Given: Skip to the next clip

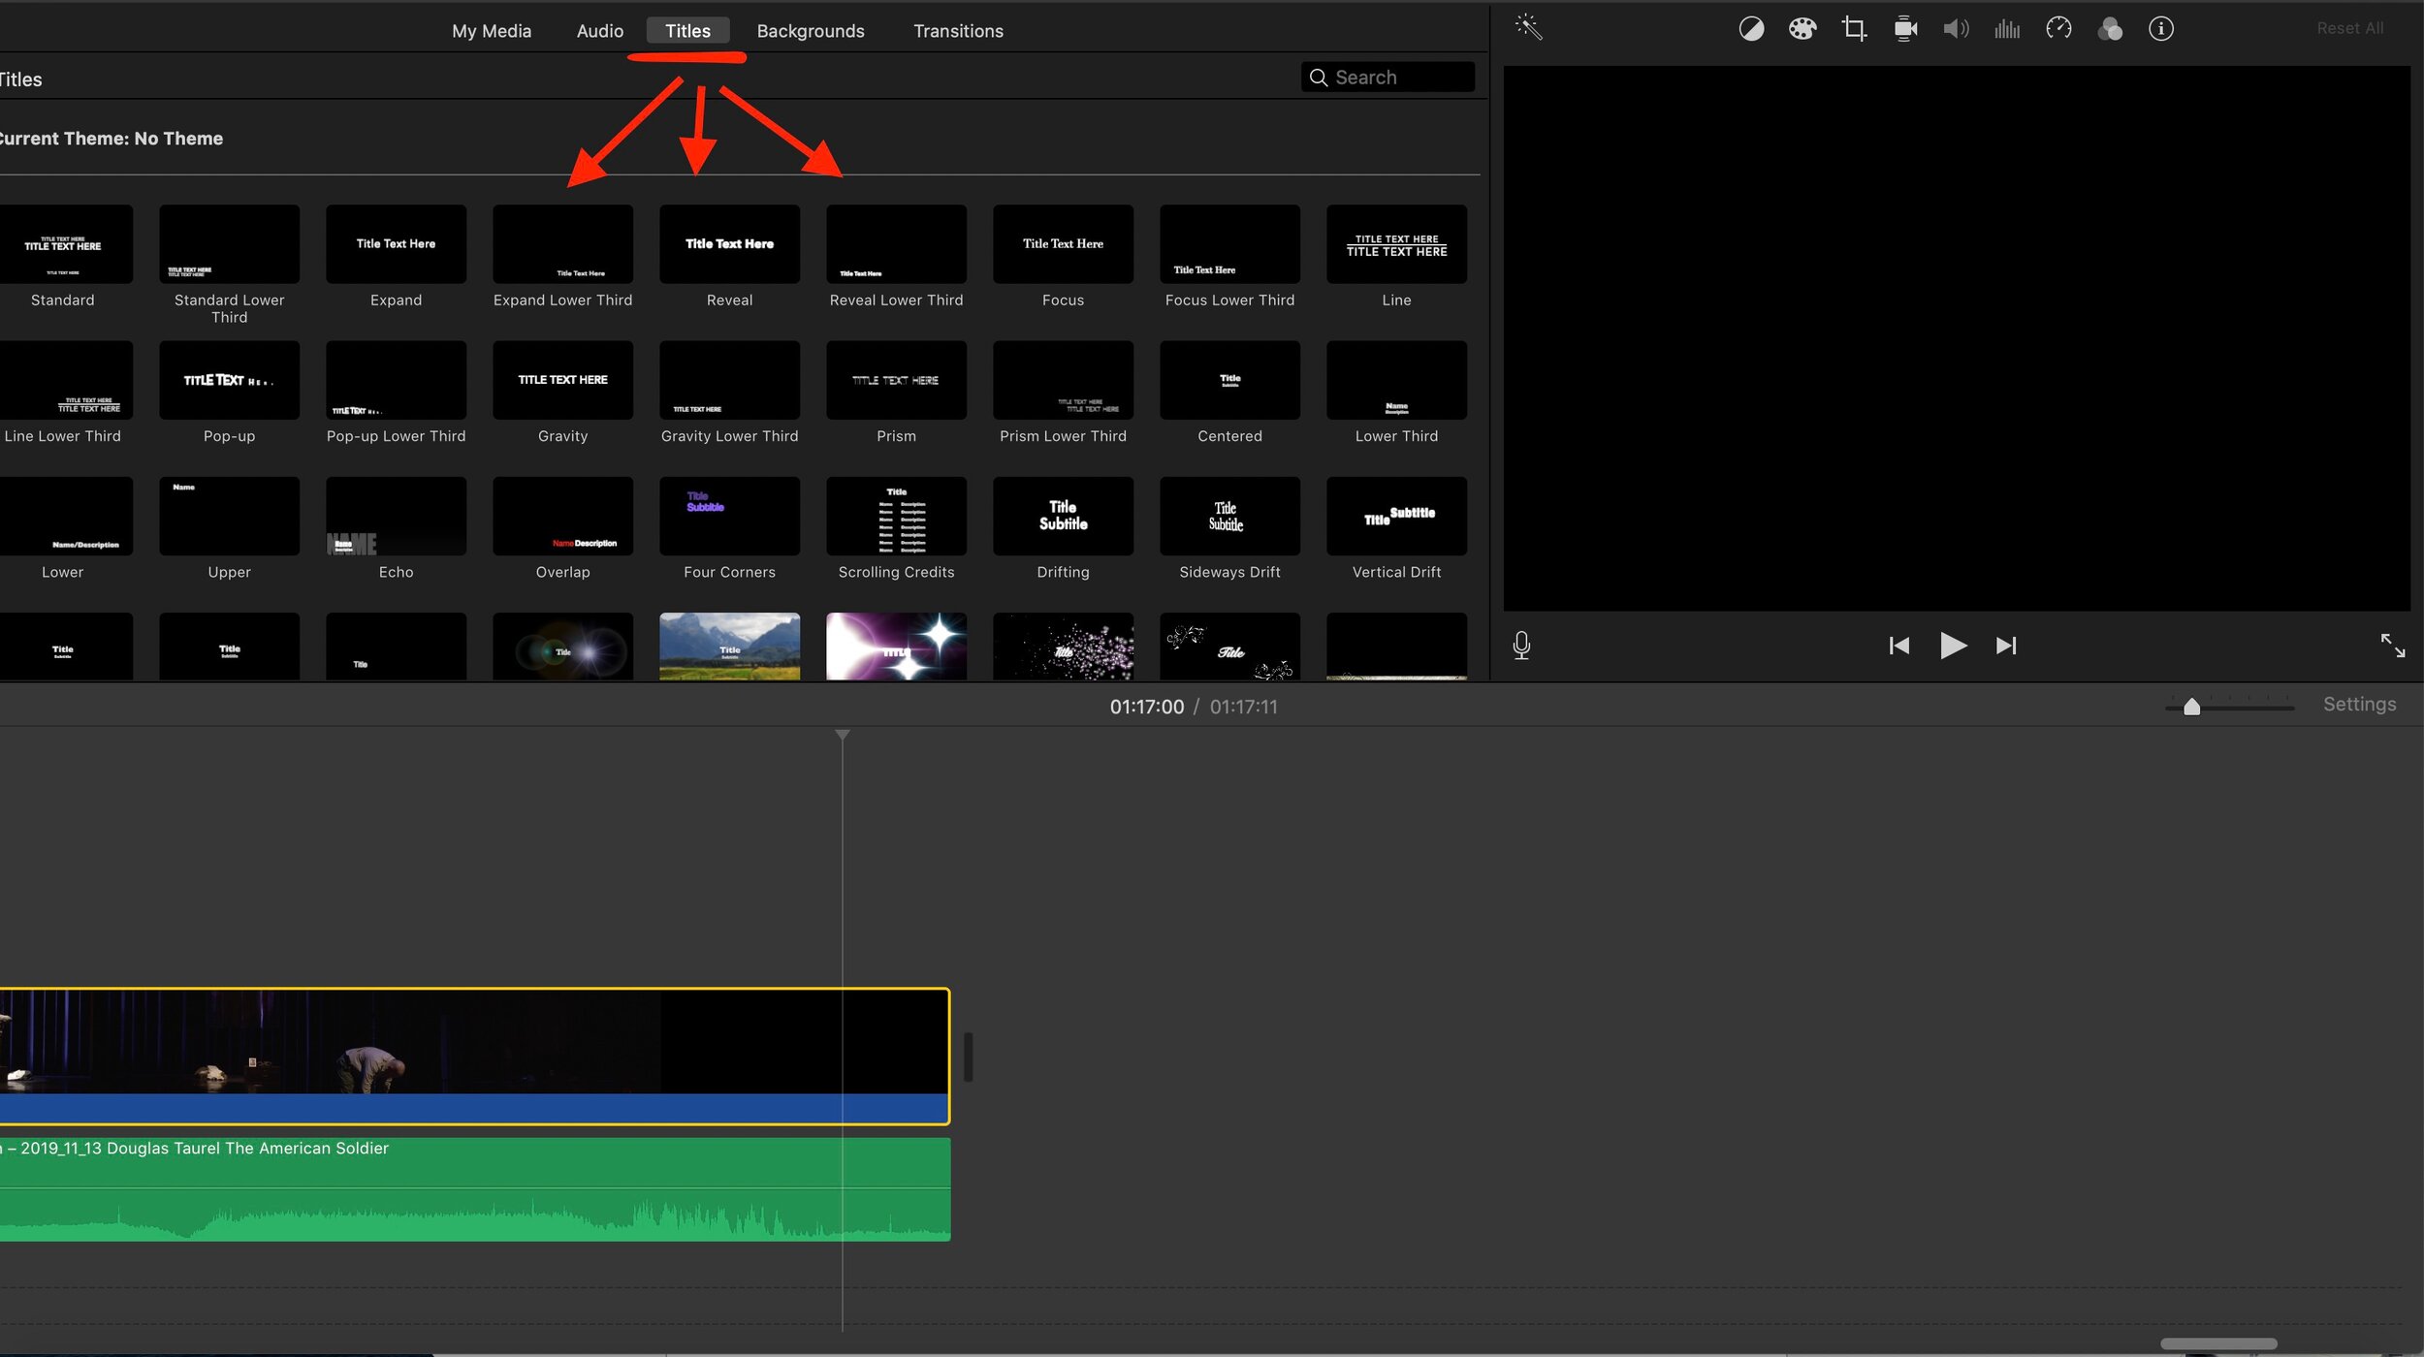Looking at the screenshot, I should click(x=2006, y=646).
